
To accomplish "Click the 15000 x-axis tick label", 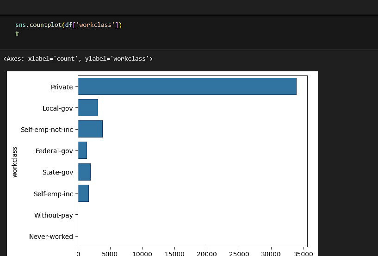I will point(174,253).
